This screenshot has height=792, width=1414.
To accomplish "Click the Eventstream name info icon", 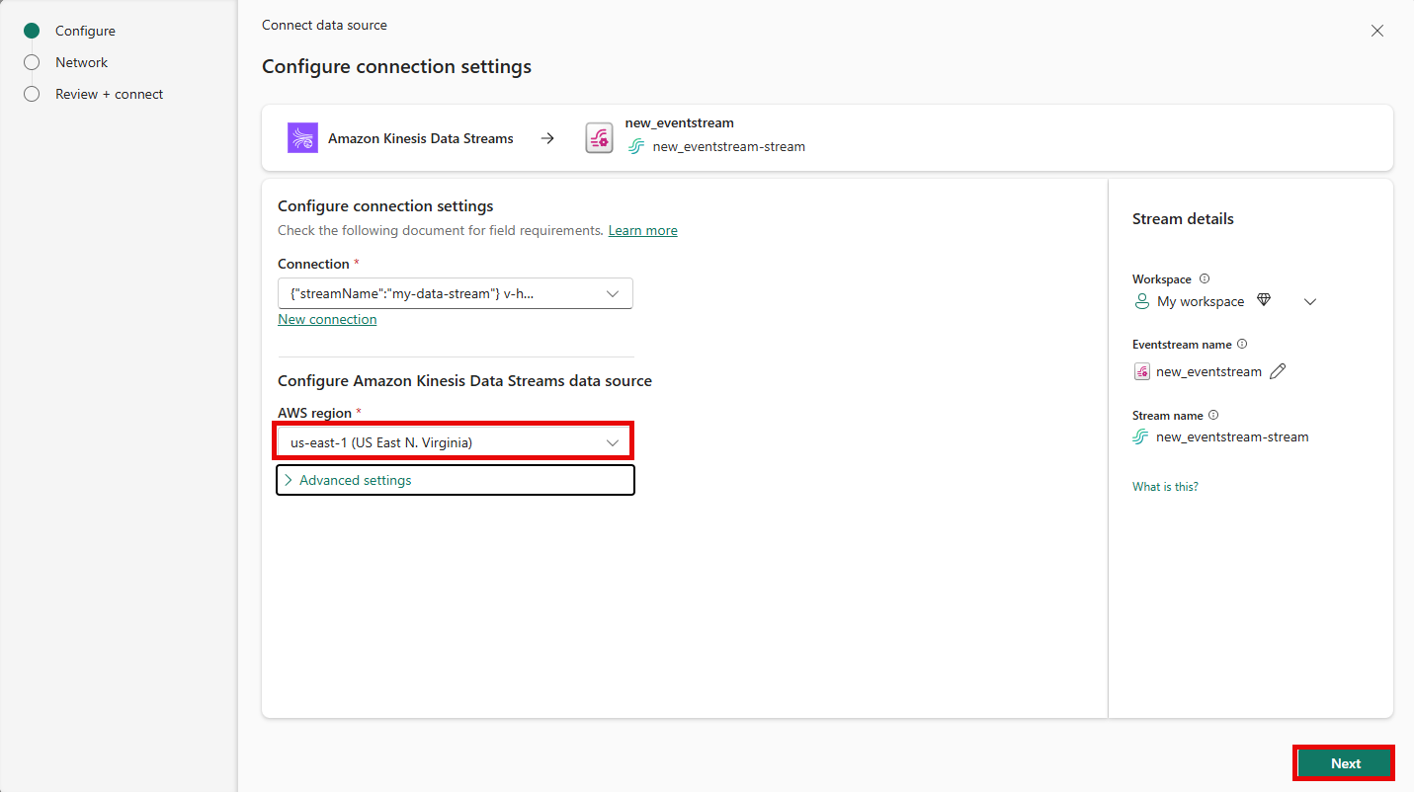I will 1242,345.
